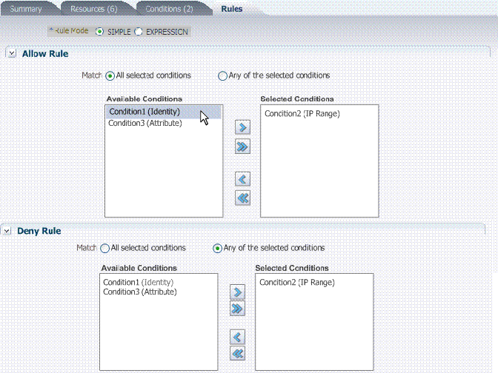Switch to the Summary tab
The image size is (498, 373).
[26, 9]
